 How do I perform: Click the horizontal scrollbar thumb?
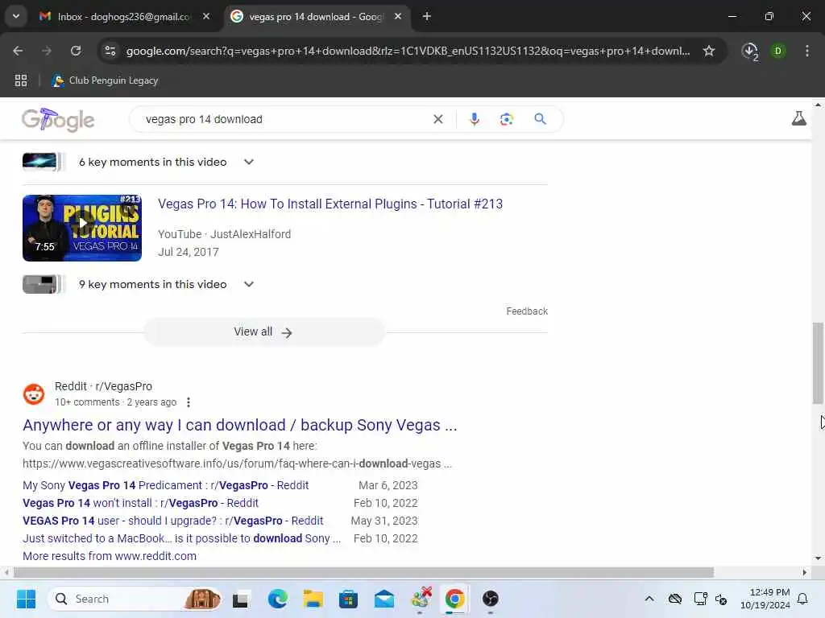363,572
